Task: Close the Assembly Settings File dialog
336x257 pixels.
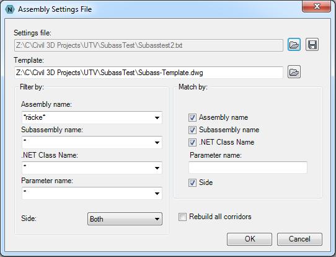Action: tap(317, 6)
